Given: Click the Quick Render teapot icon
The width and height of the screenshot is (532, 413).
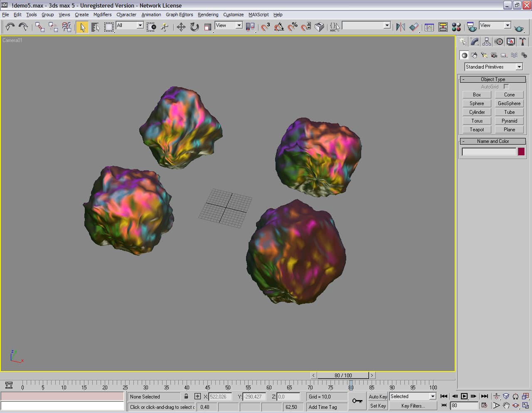Looking at the screenshot, I should pos(519,28).
